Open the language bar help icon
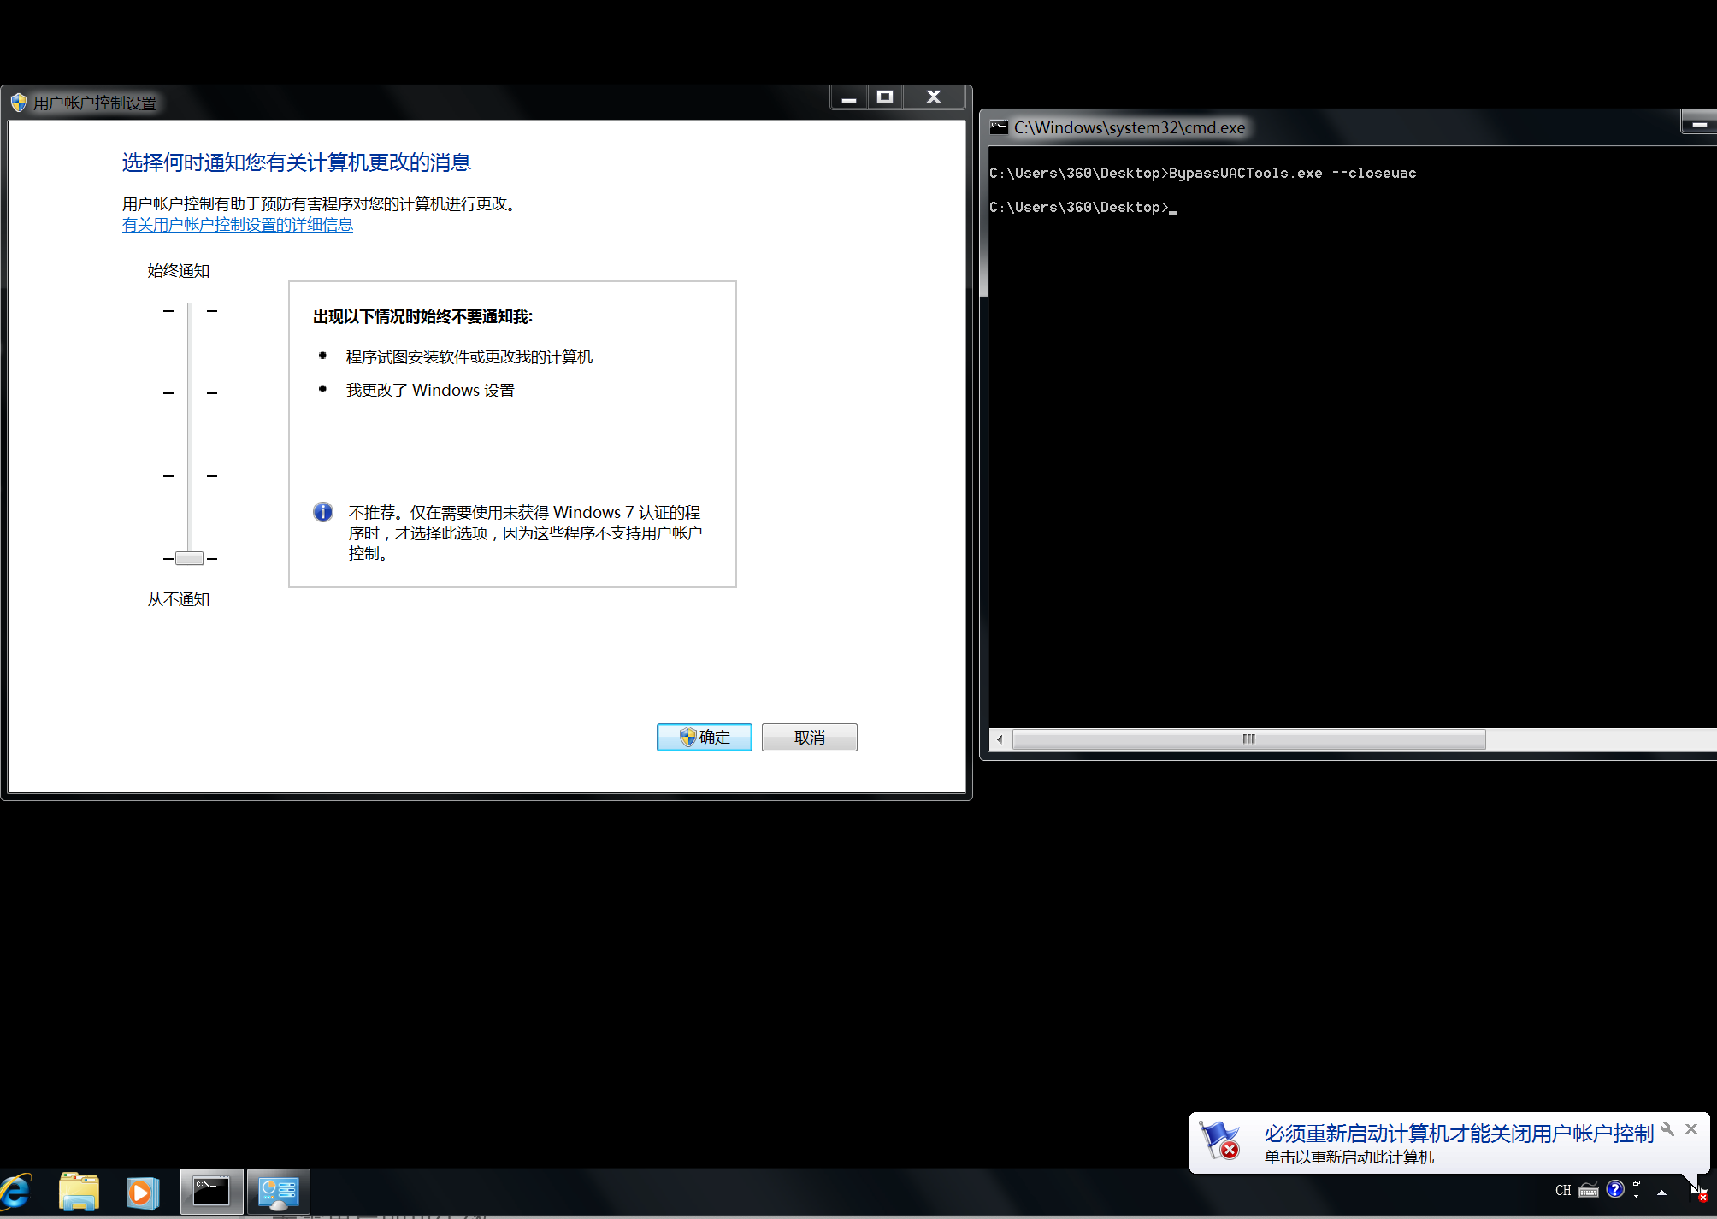This screenshot has height=1219, width=1717. pos(1614,1189)
